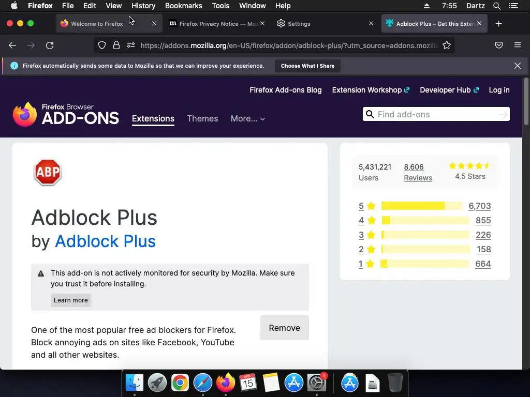Open the Tools menu

click(220, 6)
